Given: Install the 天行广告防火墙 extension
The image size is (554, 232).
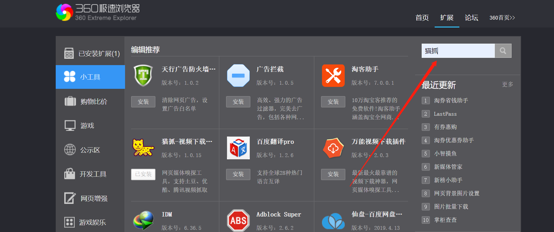Looking at the screenshot, I should pyautogui.click(x=143, y=102).
